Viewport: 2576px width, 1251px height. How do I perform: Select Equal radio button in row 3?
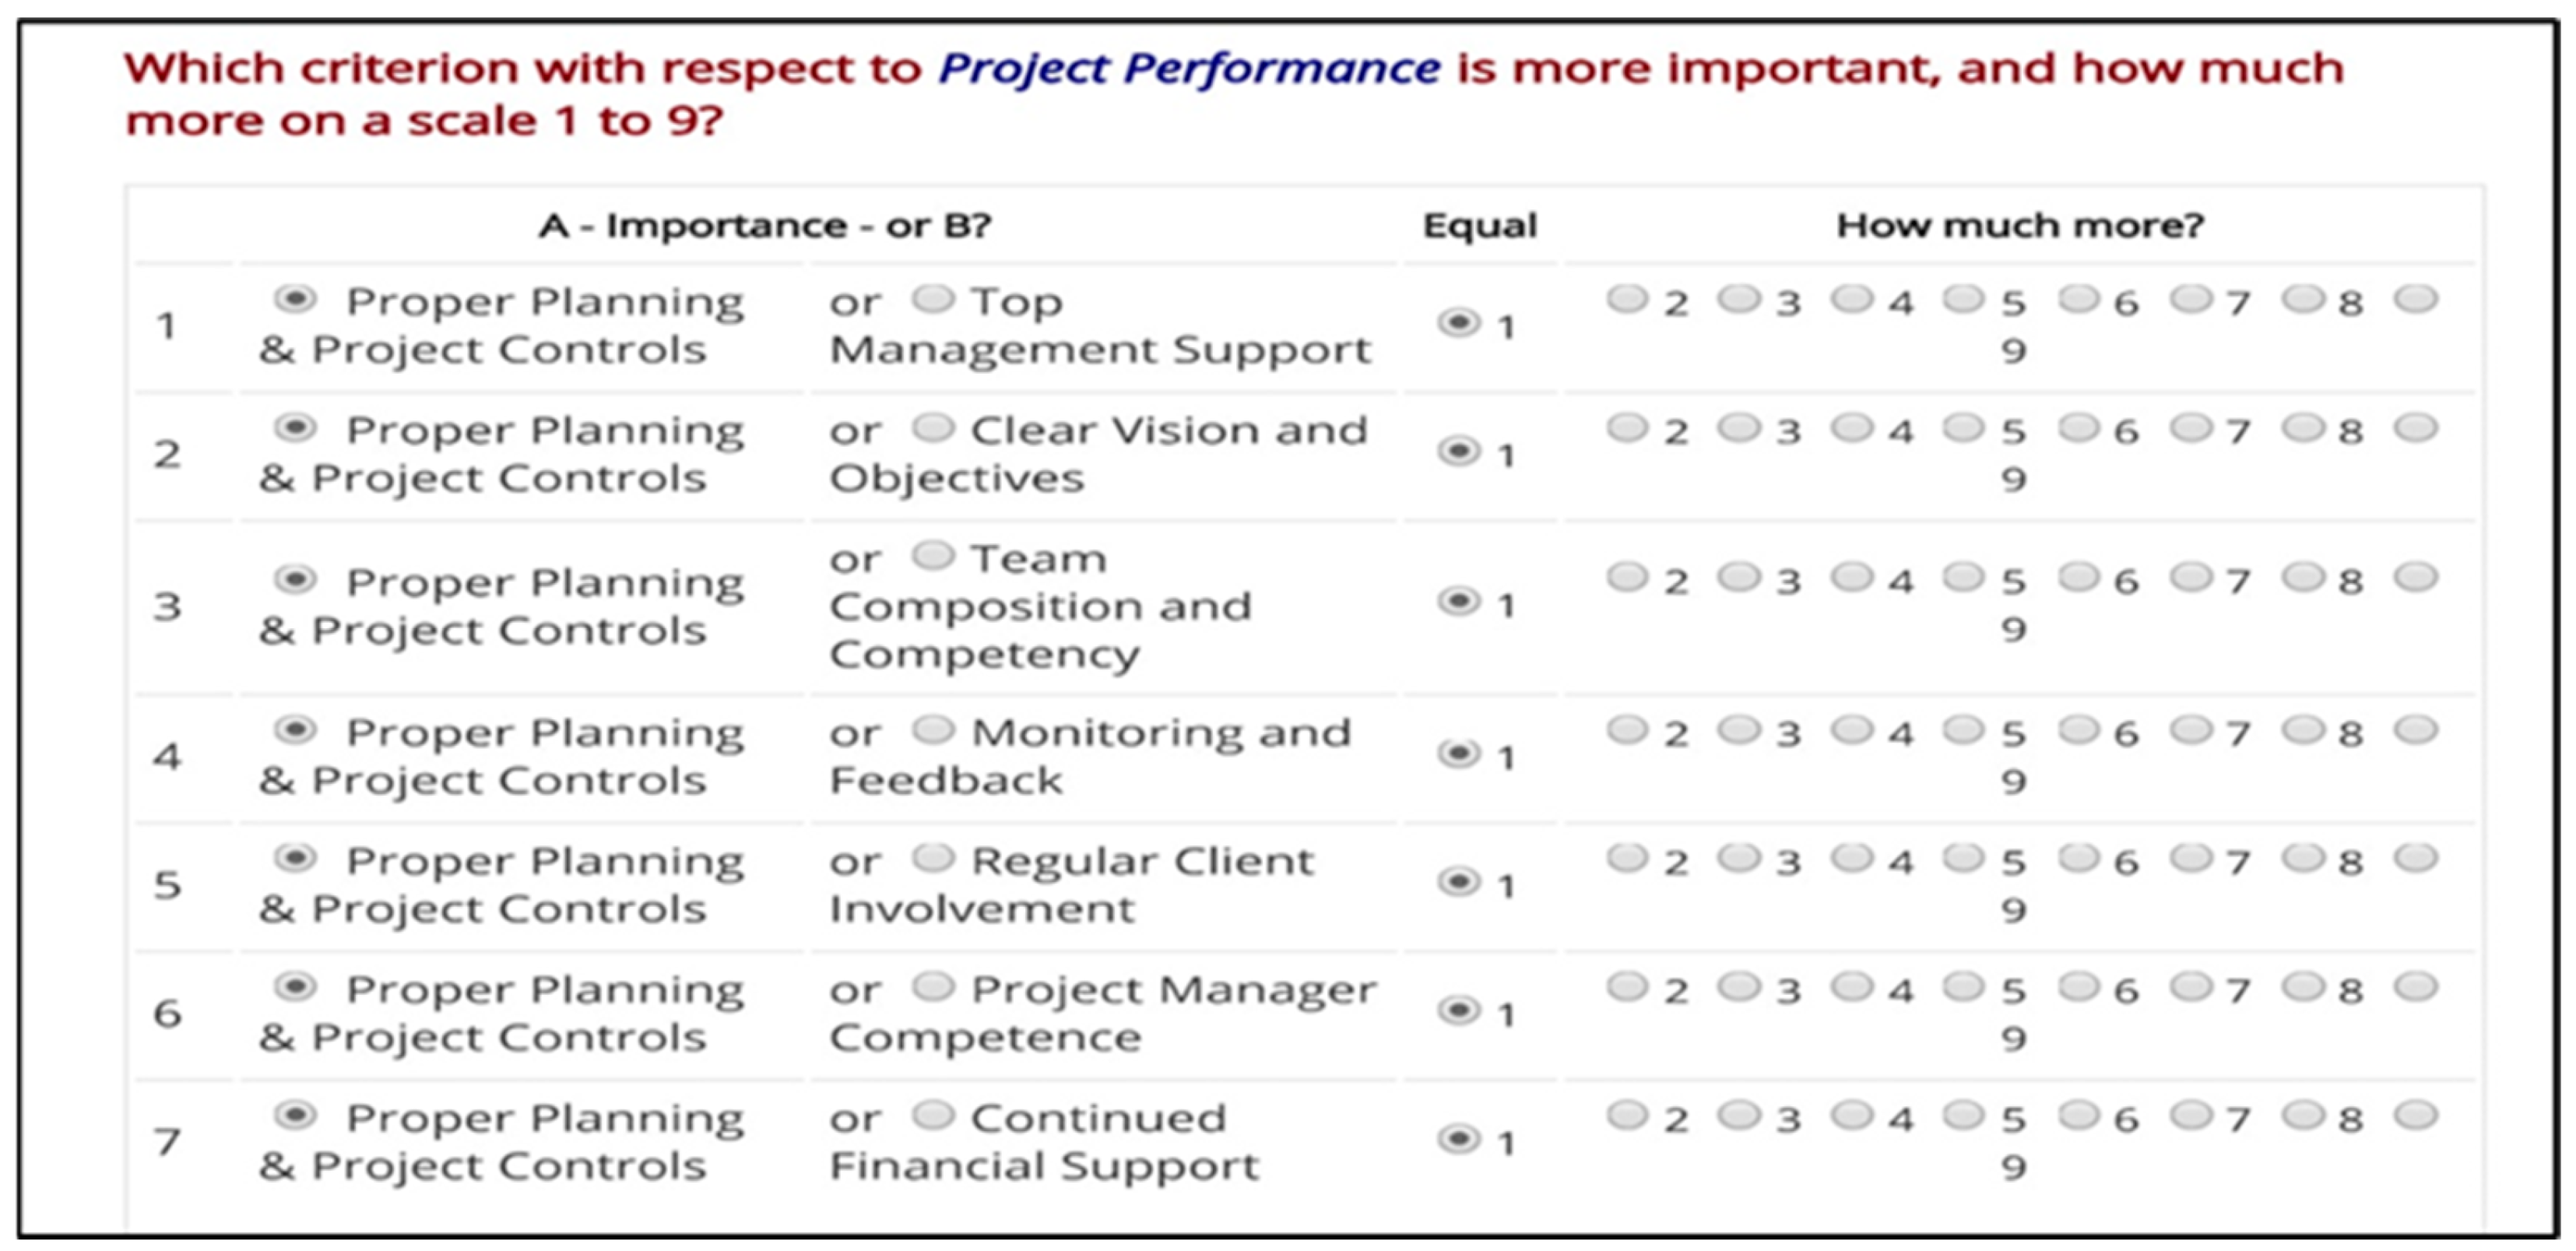[x=1459, y=601]
